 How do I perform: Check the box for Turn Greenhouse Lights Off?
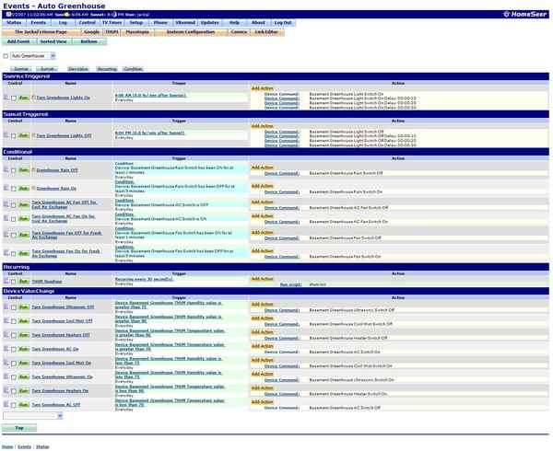point(14,136)
